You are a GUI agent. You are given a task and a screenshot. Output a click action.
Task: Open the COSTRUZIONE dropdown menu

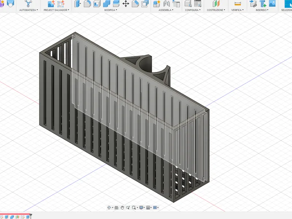216,10
